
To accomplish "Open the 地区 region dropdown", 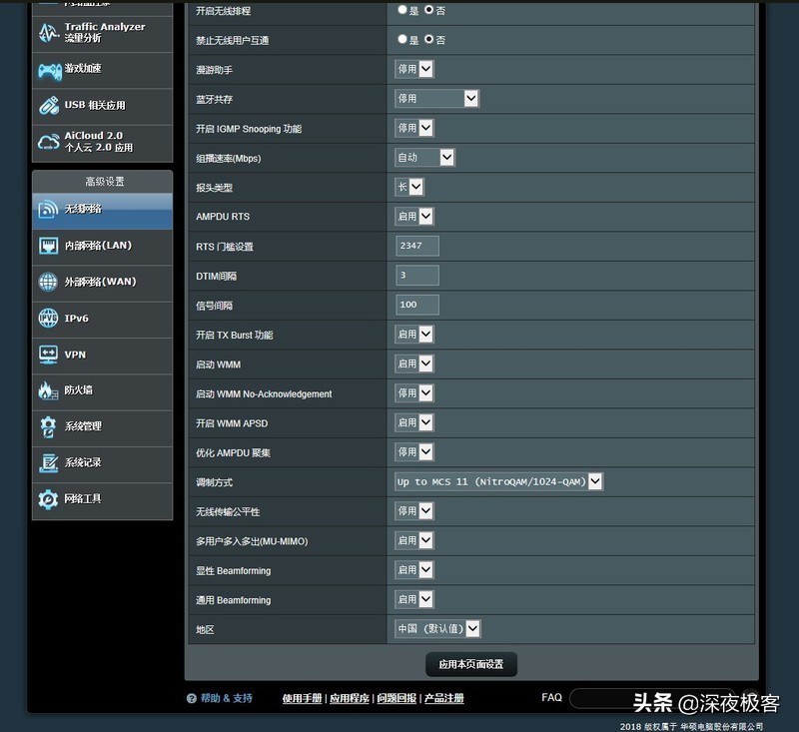I will pyautogui.click(x=438, y=629).
